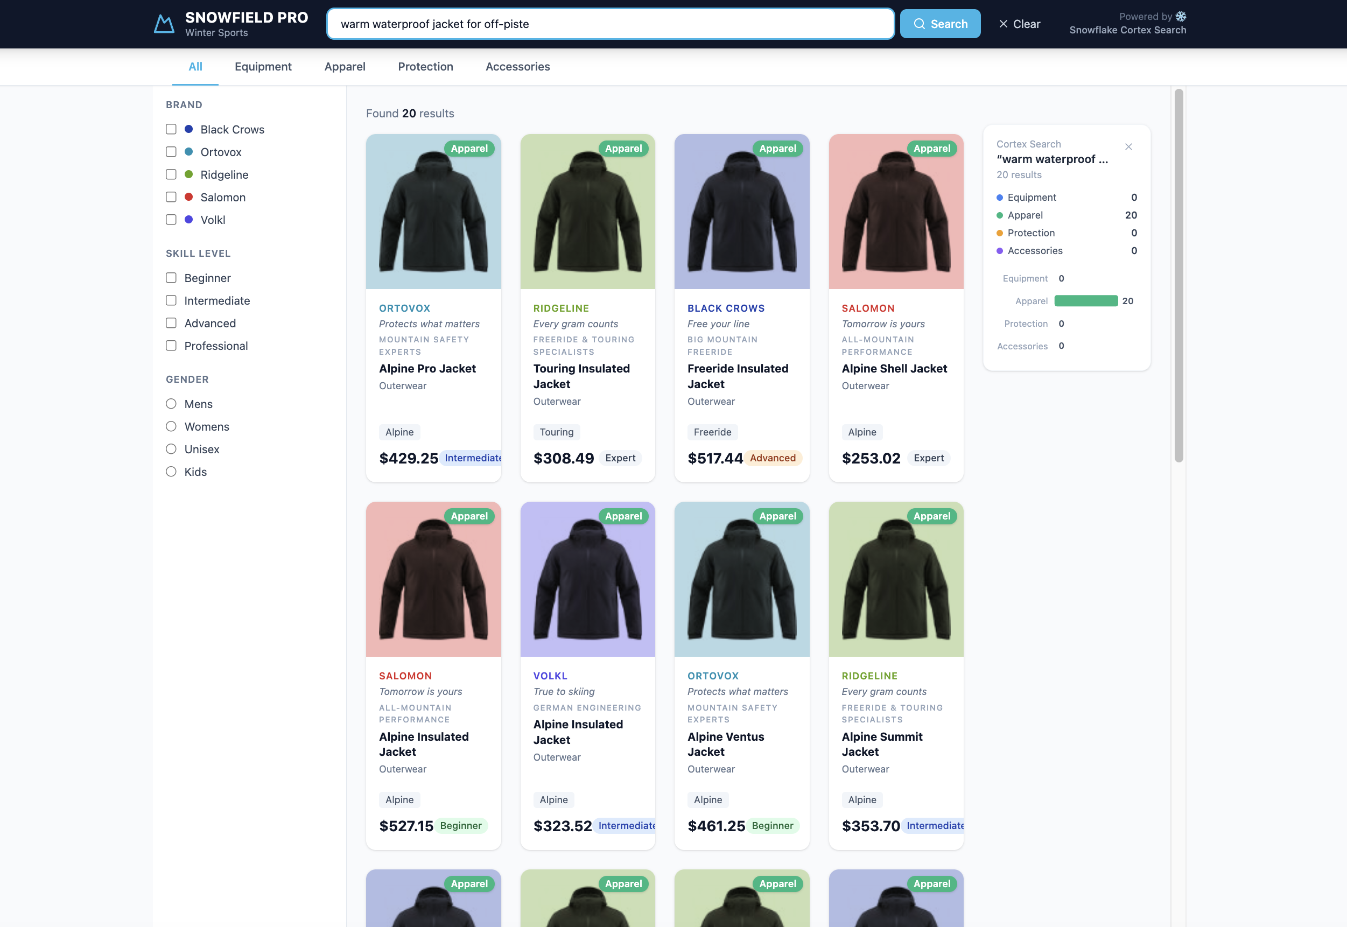Click the $527.15 price on the Salomon card
The width and height of the screenshot is (1347, 927).
(406, 826)
